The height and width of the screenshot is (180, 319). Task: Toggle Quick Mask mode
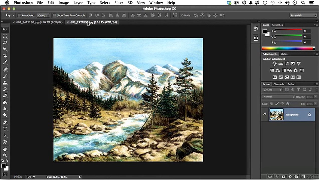5,175
